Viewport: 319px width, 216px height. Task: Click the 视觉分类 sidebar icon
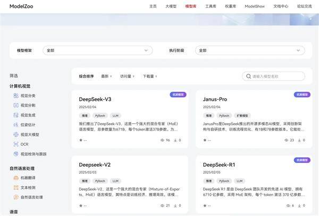[16, 96]
